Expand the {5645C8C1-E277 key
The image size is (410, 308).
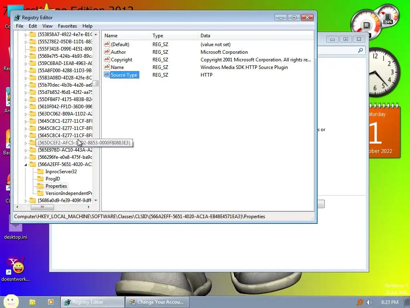tap(26, 121)
